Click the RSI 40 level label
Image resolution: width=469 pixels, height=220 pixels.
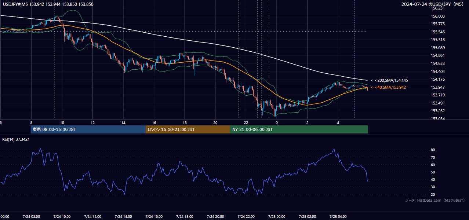point(433,179)
